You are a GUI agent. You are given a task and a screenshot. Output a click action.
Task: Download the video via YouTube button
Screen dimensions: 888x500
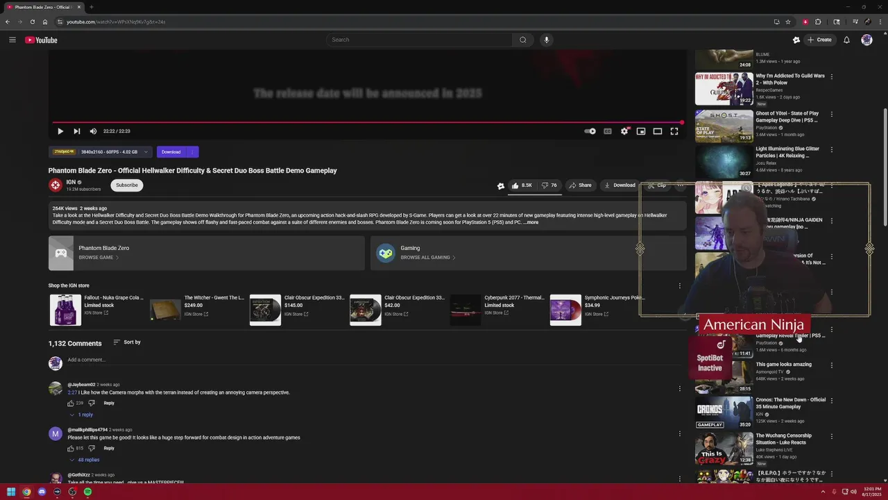coord(620,185)
